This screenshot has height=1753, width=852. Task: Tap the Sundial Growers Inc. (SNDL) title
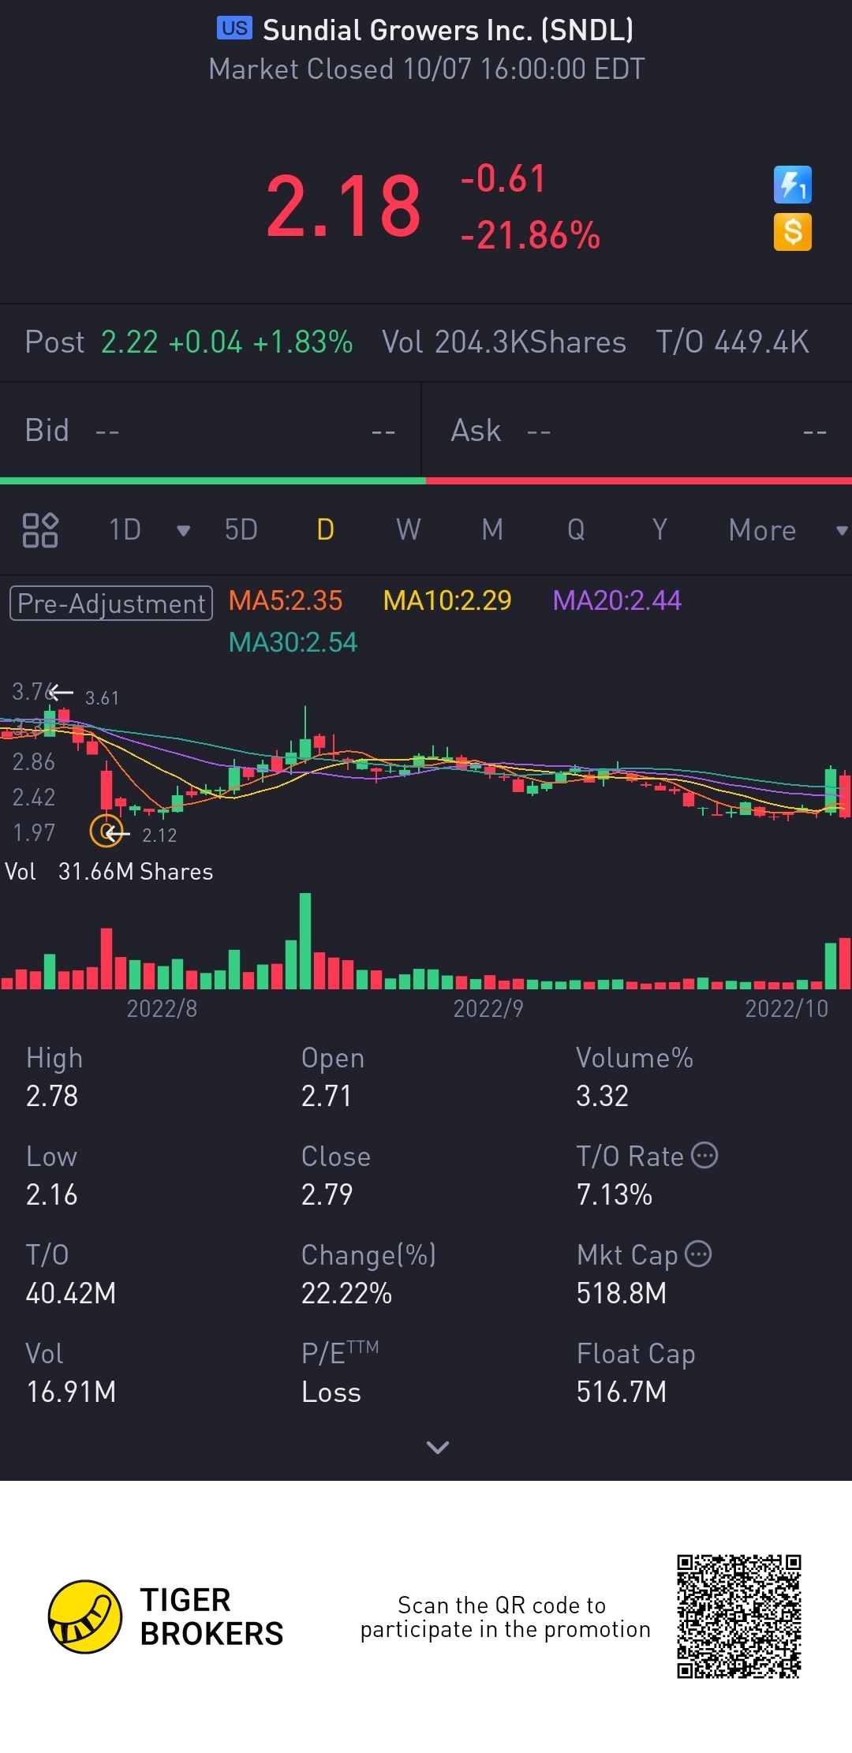pos(448,30)
